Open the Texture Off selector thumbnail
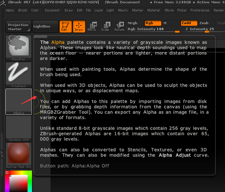The width and height of the screenshot is (225, 192). (18, 128)
